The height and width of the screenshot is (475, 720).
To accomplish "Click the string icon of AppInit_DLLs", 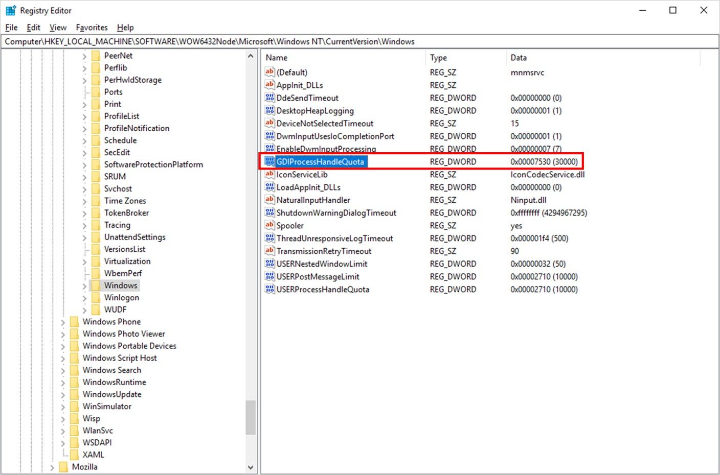I will coord(269,85).
